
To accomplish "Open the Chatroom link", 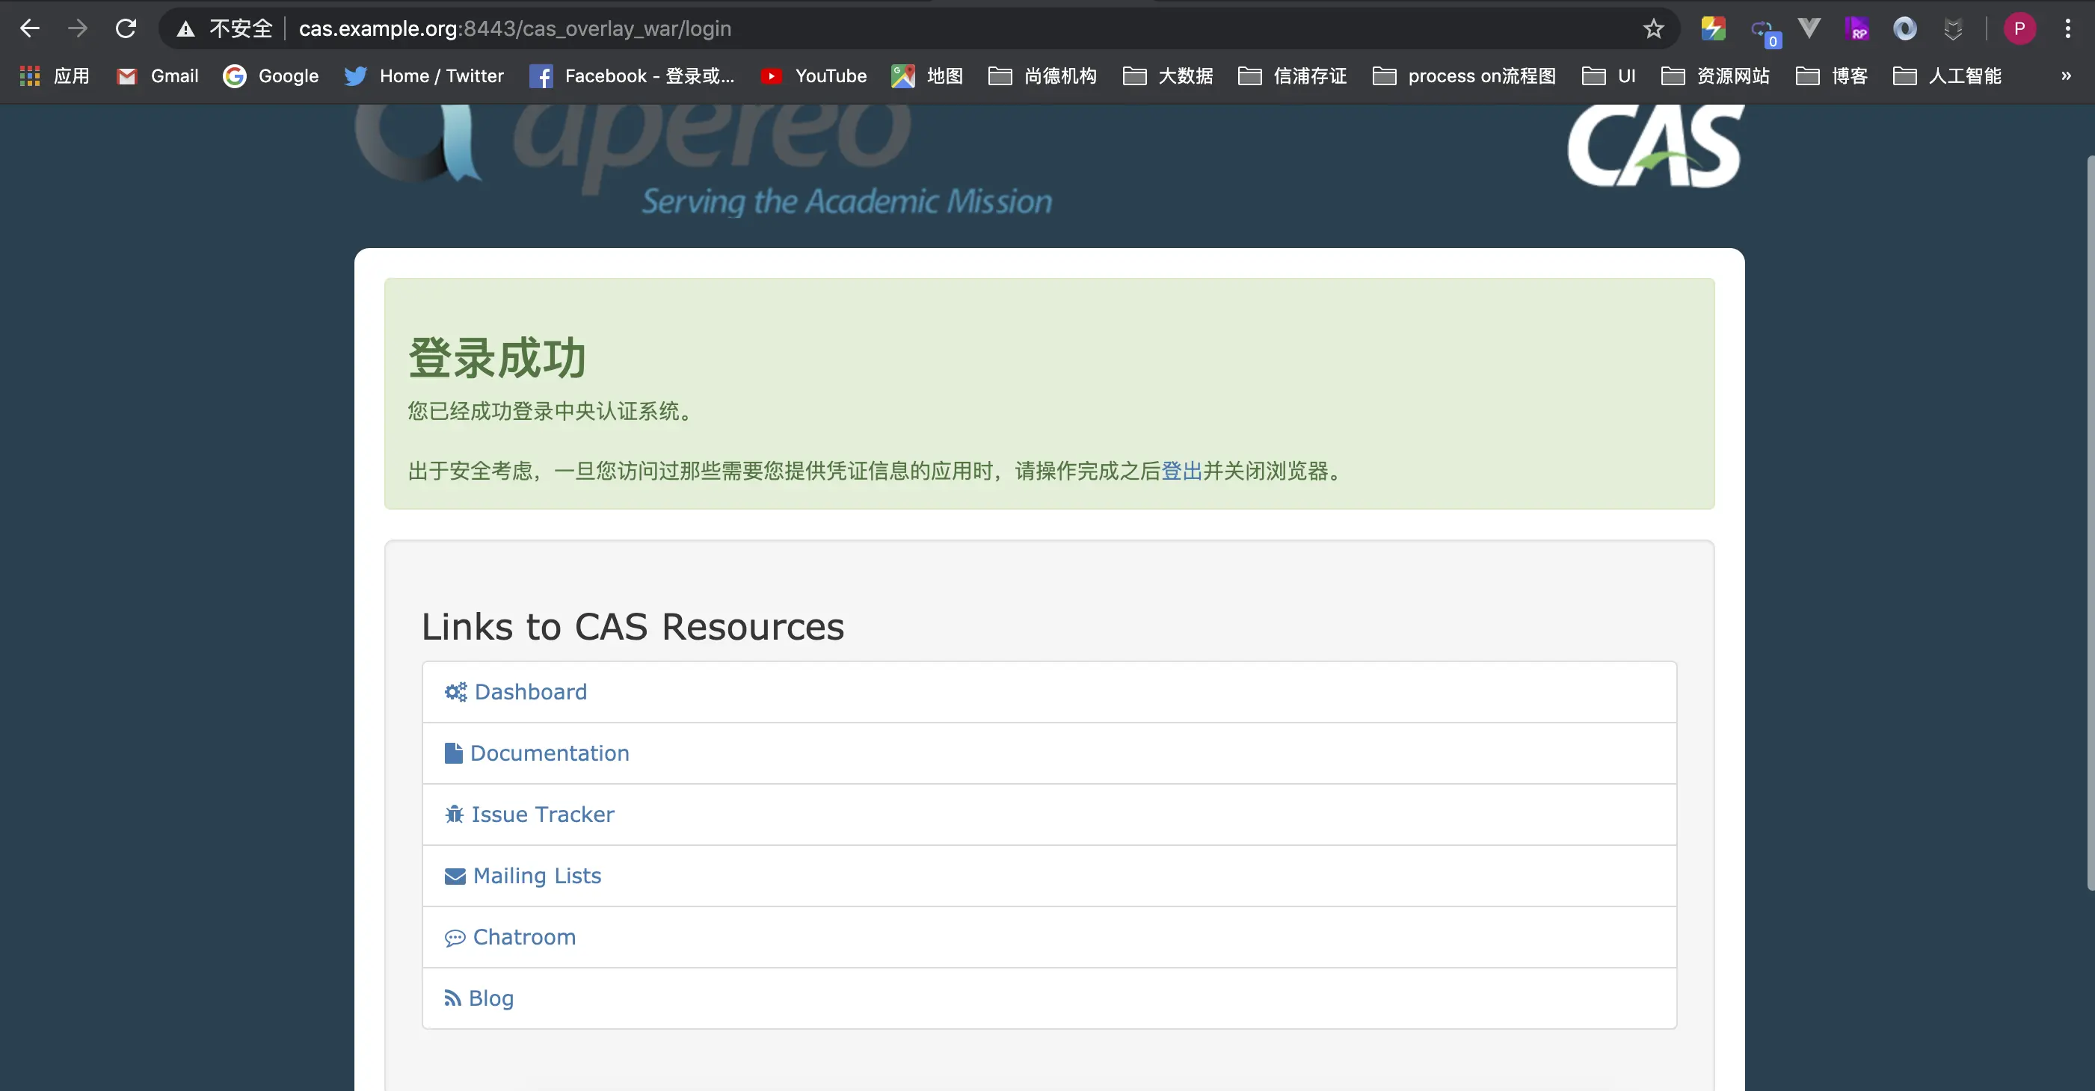I will 523,936.
